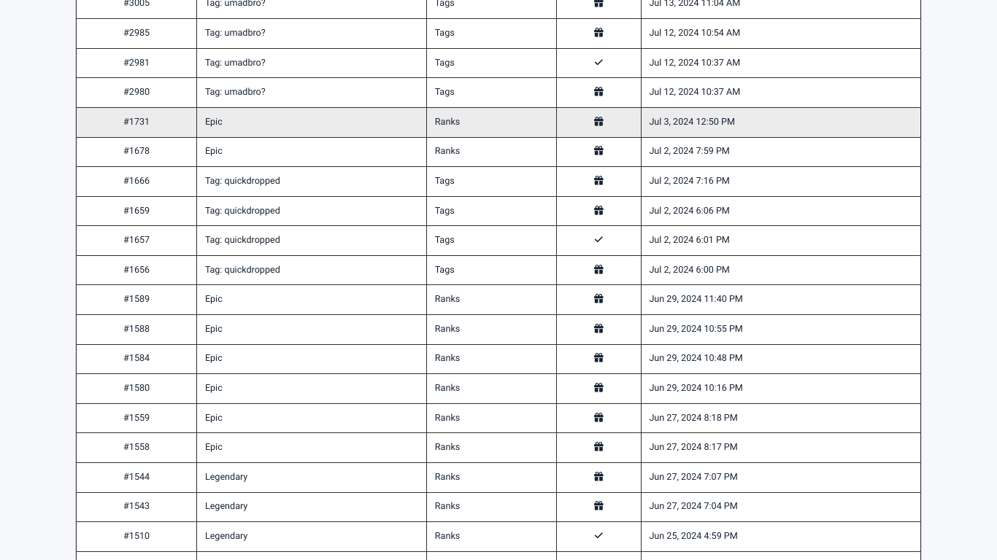Click the gift icon in row #2980
997x560 pixels.
pyautogui.click(x=598, y=92)
